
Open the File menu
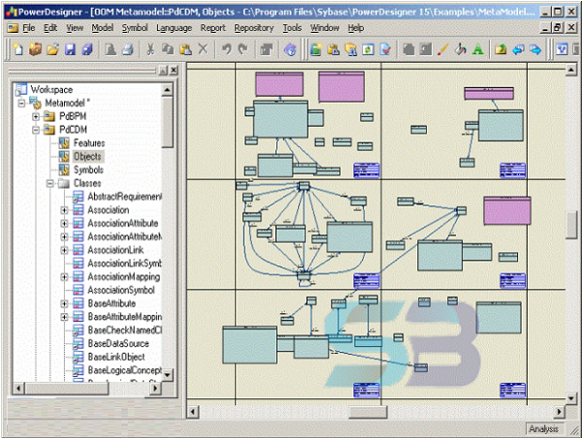pyautogui.click(x=28, y=28)
